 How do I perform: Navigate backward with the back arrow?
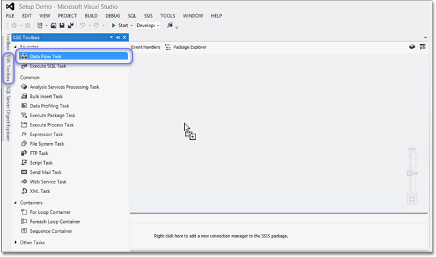(x=14, y=26)
